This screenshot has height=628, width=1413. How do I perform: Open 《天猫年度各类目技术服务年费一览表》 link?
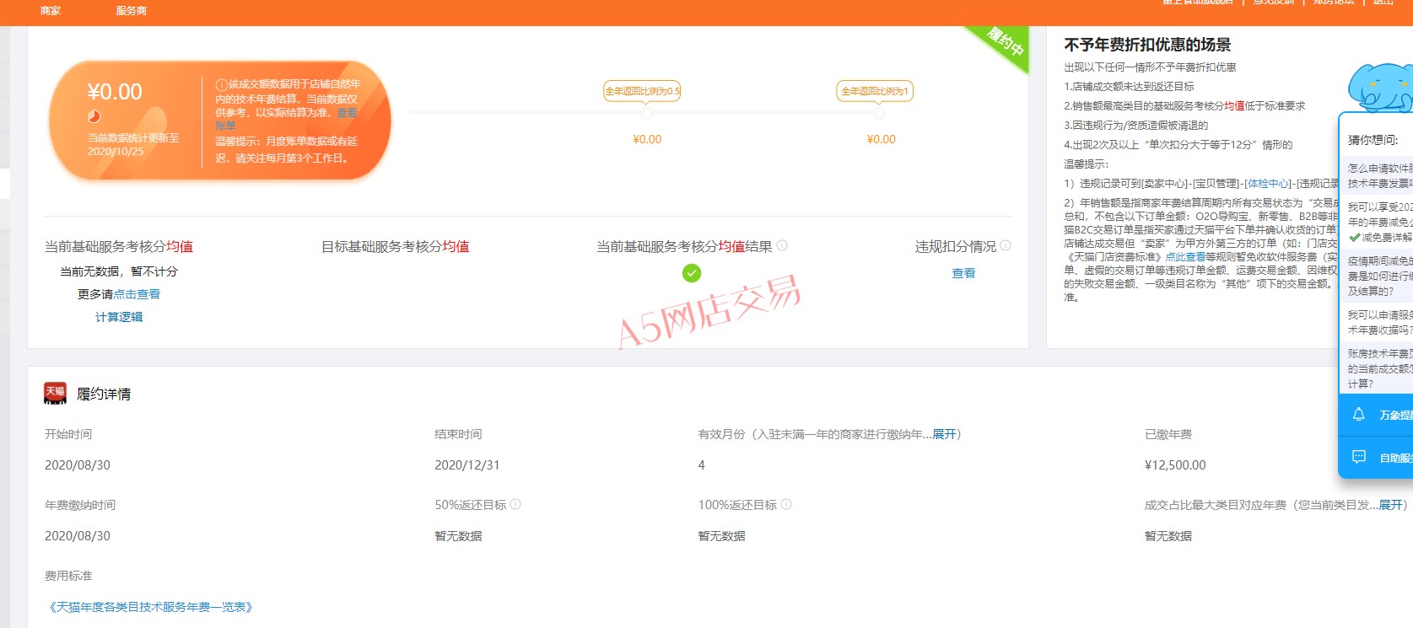click(150, 607)
